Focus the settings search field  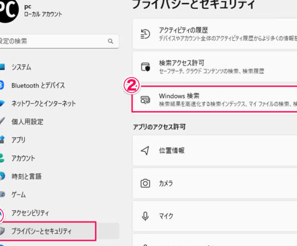59,41
